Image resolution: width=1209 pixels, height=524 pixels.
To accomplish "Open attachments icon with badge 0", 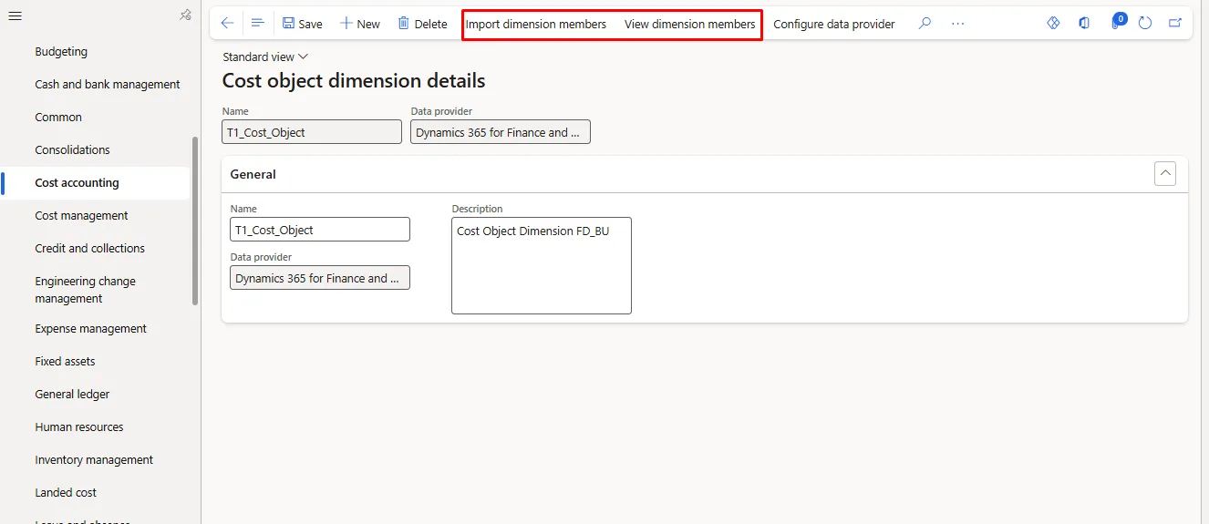I will click(1117, 23).
